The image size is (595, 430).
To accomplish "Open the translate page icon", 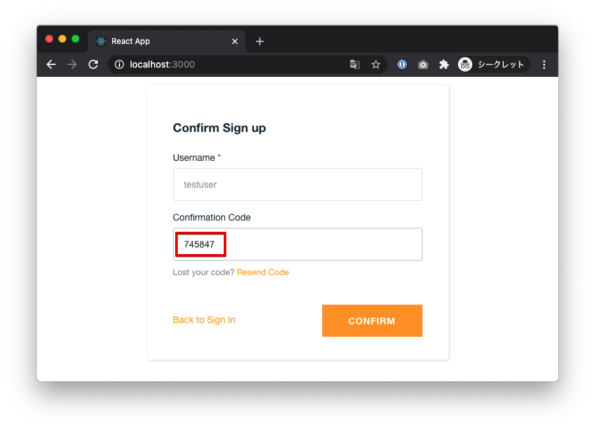I will (x=355, y=64).
